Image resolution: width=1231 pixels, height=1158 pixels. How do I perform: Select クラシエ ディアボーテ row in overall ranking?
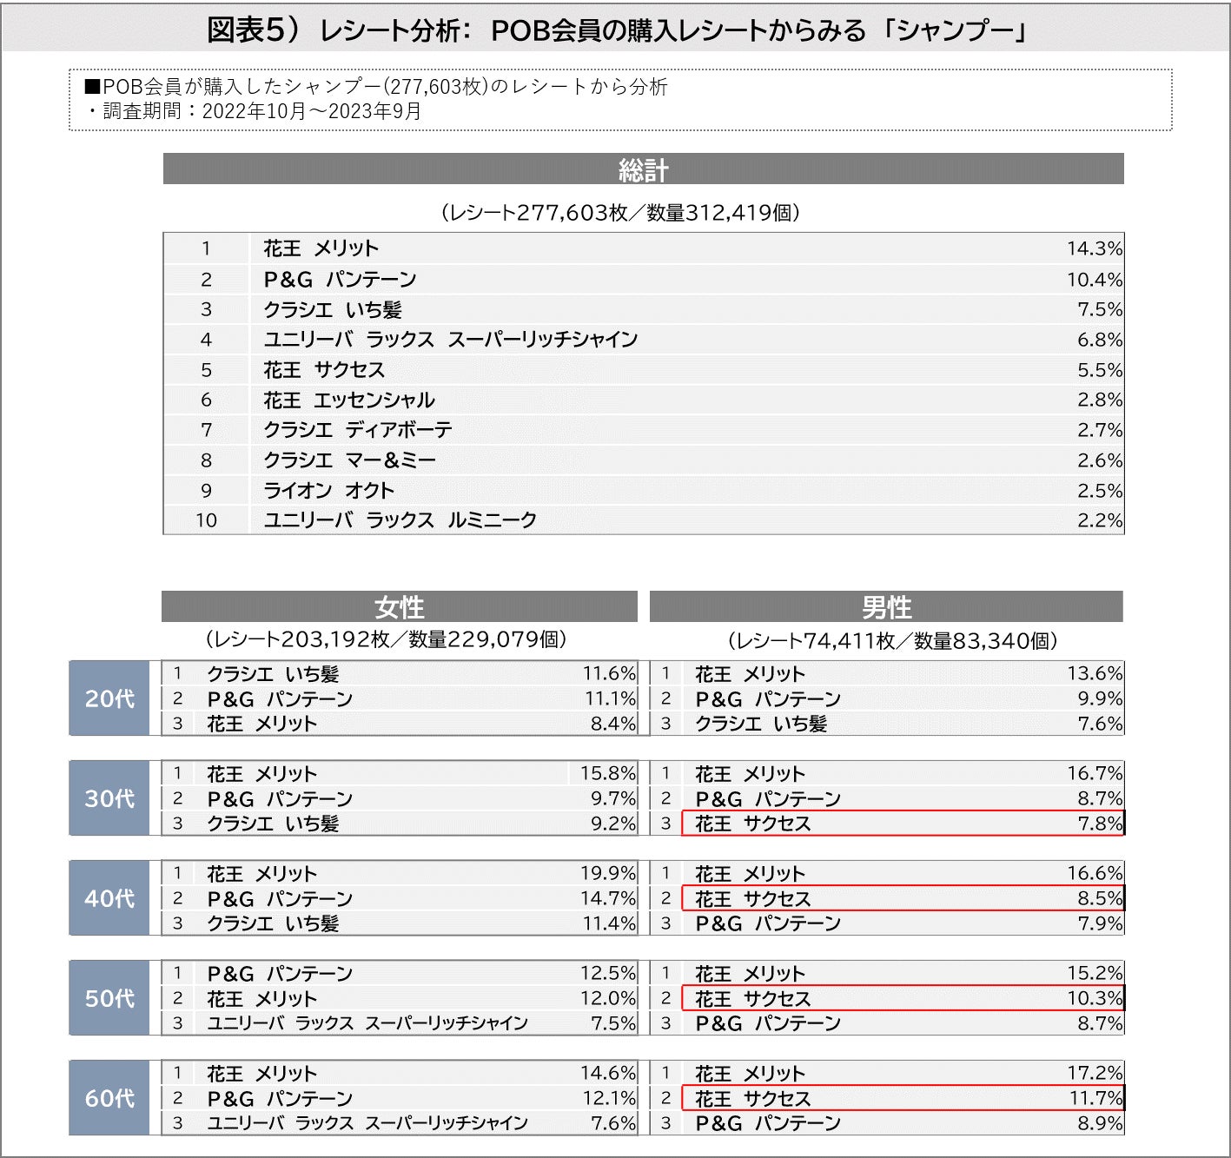(357, 430)
